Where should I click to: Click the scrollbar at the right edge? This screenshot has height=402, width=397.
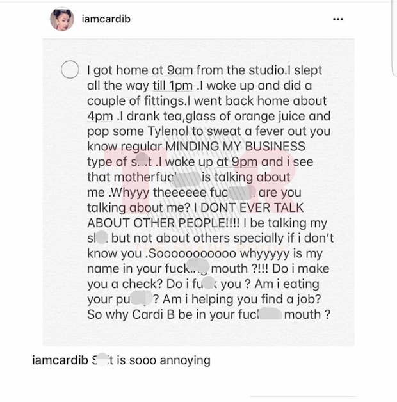(x=394, y=38)
